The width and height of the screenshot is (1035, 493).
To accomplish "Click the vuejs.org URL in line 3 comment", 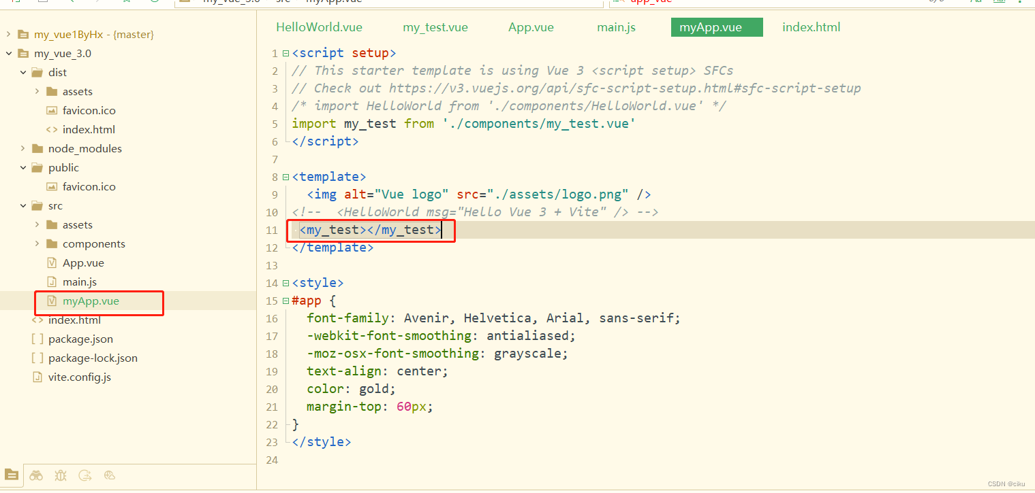I will click(x=625, y=88).
